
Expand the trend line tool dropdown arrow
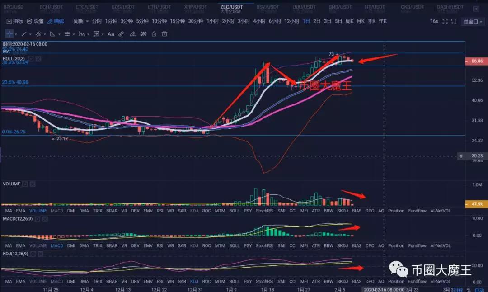(30, 34)
